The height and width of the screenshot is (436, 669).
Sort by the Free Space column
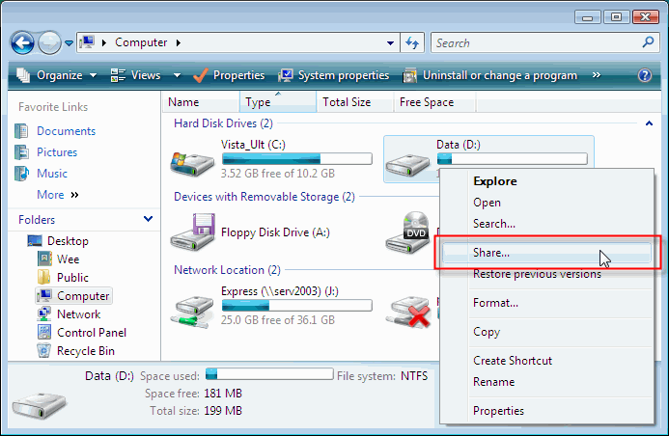tap(434, 102)
